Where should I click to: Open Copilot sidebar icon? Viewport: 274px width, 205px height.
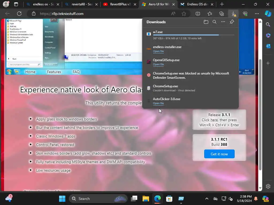point(268,14)
